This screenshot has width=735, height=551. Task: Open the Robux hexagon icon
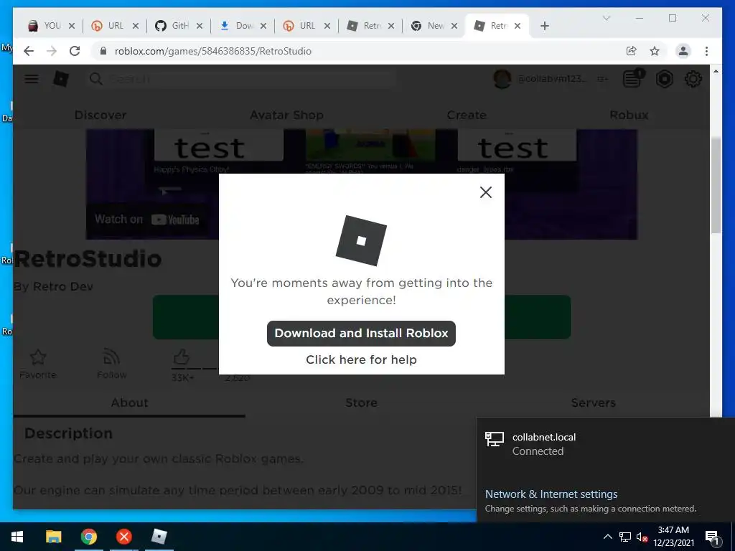point(664,79)
